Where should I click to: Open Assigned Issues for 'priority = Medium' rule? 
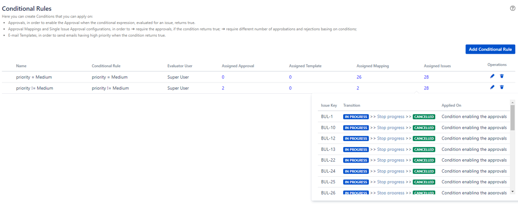tap(426, 77)
